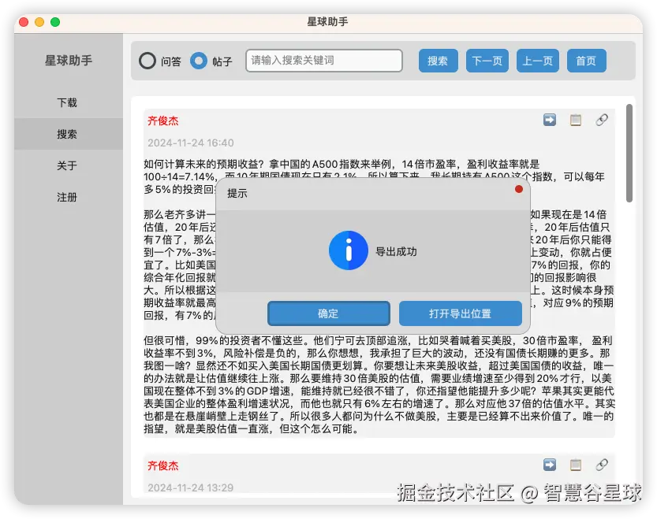
Task: Click timestamp 2024-11-24 16:40
Action: [191, 143]
